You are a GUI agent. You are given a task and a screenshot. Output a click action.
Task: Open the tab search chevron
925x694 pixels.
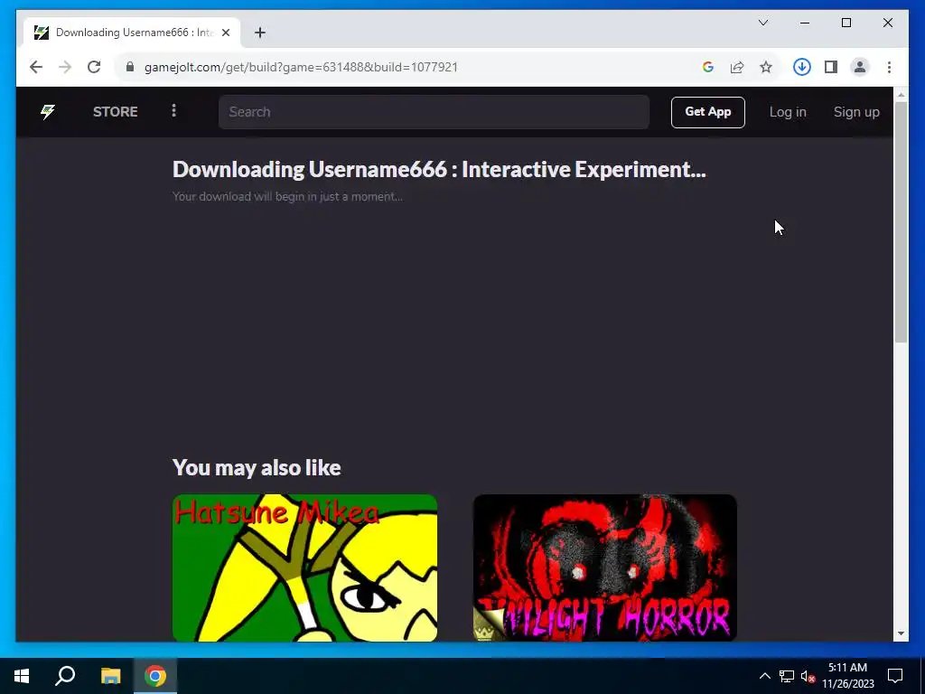762,23
